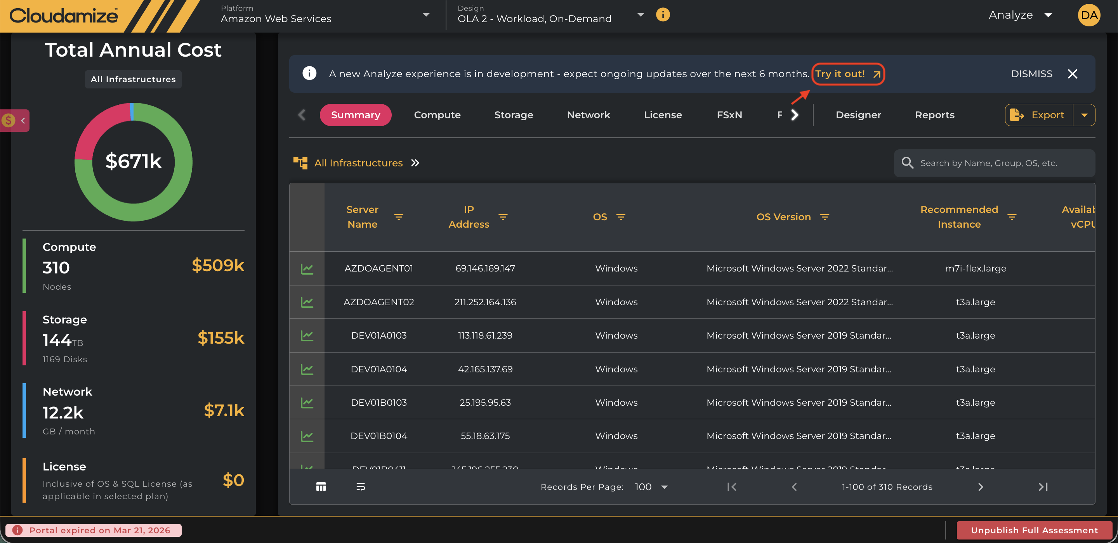Viewport: 1118px width, 543px height.
Task: Open the Design OLA 2 dropdown
Action: click(550, 15)
